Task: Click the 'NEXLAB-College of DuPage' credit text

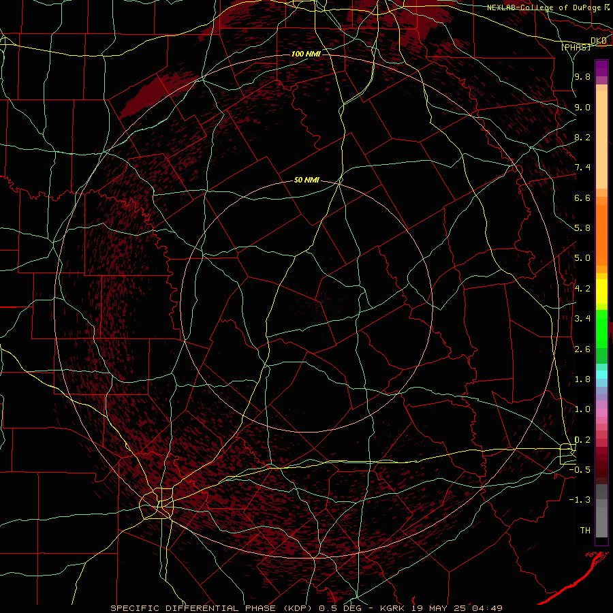Action: click(544, 7)
